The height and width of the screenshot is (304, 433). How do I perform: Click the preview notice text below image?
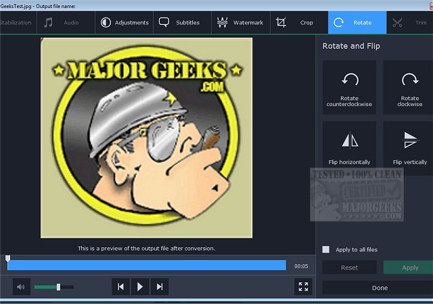click(146, 249)
